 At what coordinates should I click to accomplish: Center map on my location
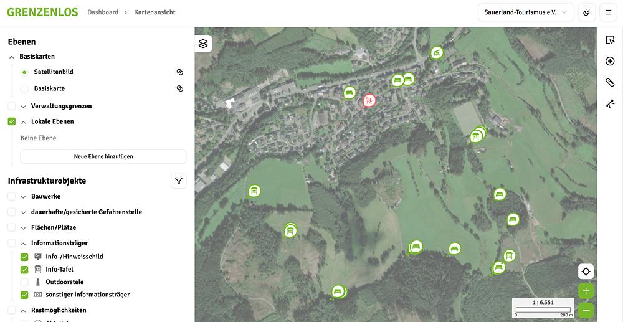pyautogui.click(x=586, y=272)
